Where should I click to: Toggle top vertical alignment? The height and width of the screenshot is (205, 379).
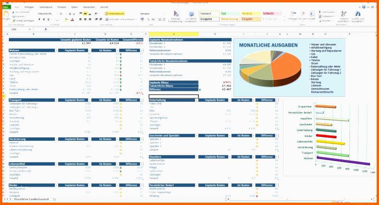[81, 14]
